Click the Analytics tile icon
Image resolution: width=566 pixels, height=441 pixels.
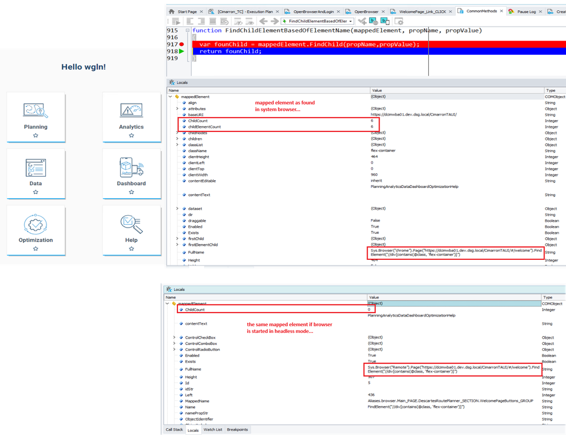point(131,110)
